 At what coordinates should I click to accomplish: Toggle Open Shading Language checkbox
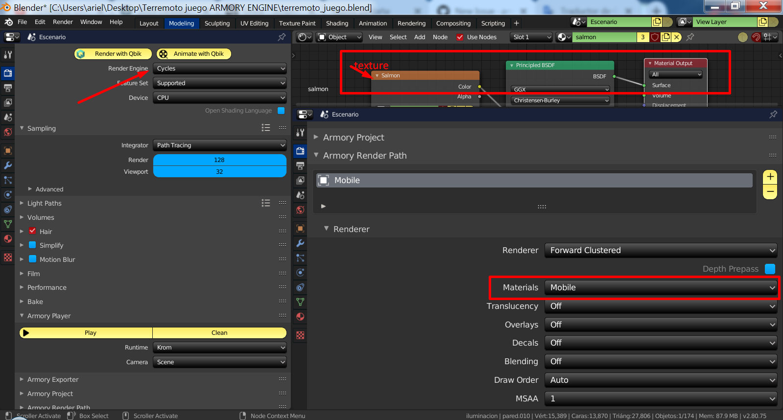[x=281, y=110]
